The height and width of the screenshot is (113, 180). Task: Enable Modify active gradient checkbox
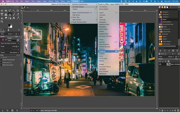pos(1,65)
